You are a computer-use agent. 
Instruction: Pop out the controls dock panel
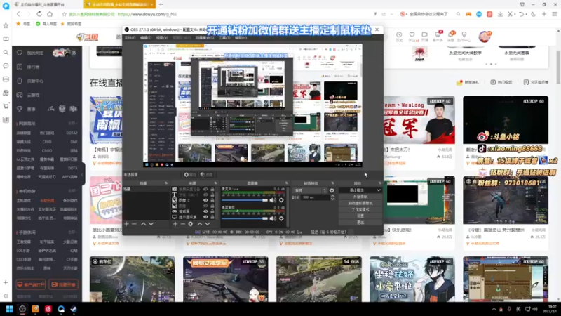click(x=380, y=183)
